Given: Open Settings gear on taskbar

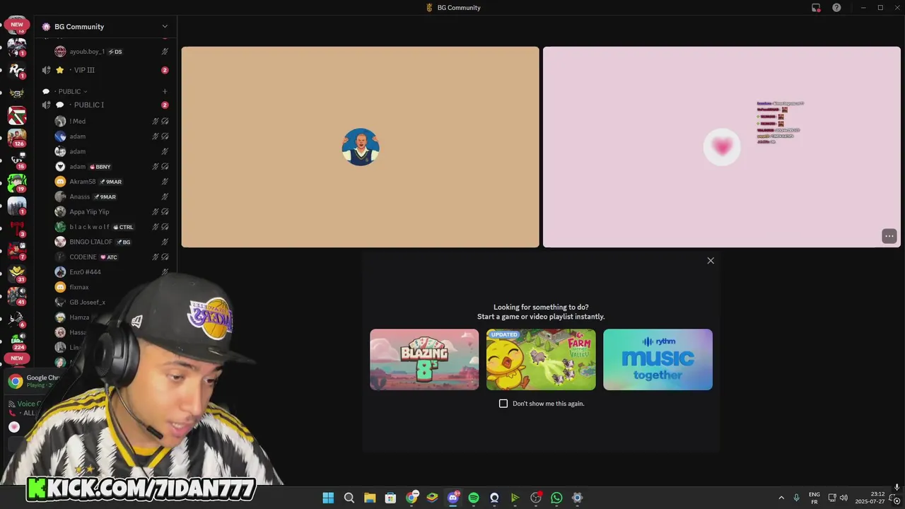Looking at the screenshot, I should [577, 498].
